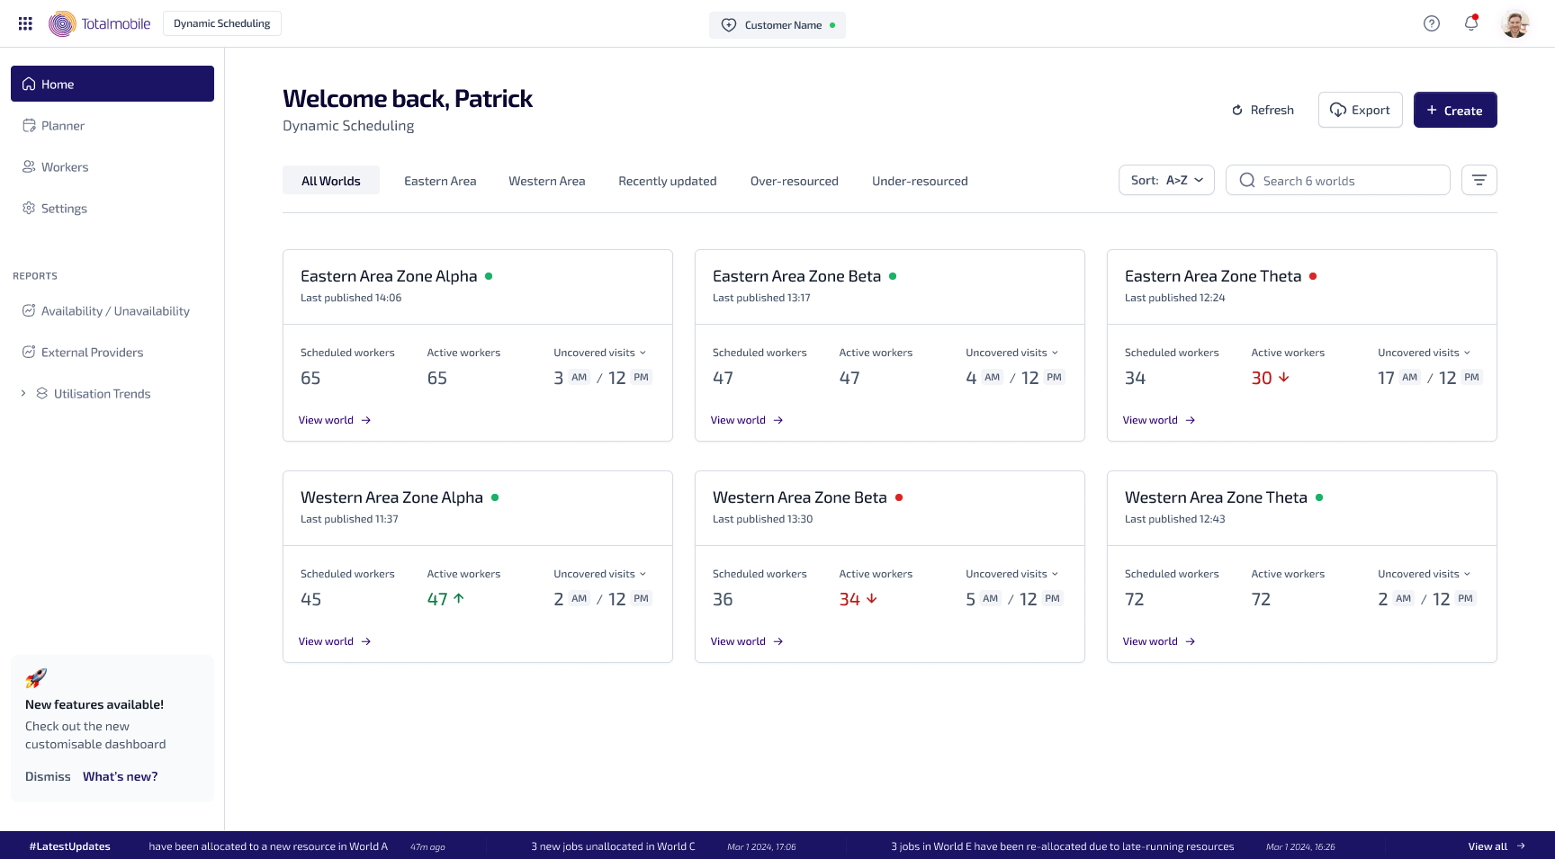Screen dimensions: 1555x859
Task: Click the Planner calendar icon in sidebar
Action: point(29,126)
